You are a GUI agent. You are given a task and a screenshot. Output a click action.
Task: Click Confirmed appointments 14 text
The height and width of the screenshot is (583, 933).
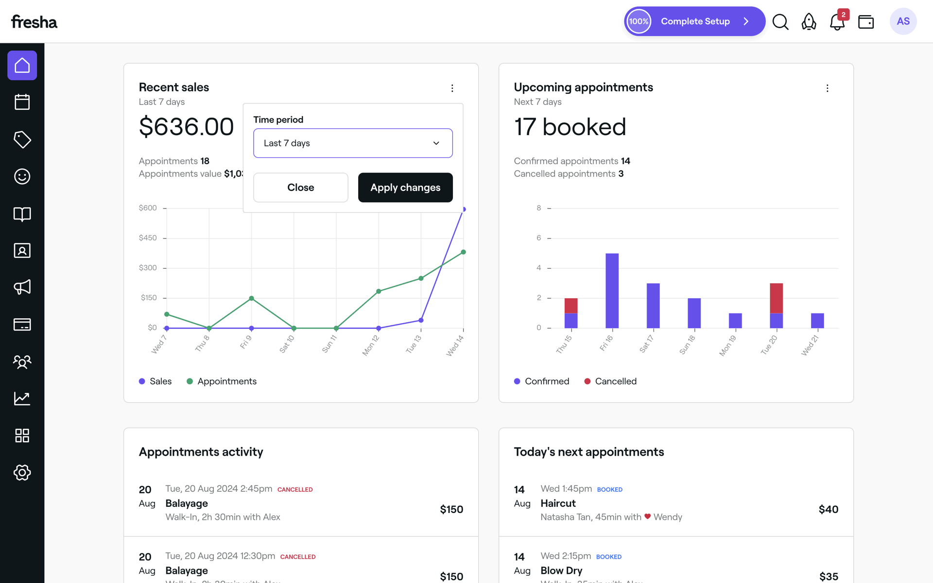[572, 161]
